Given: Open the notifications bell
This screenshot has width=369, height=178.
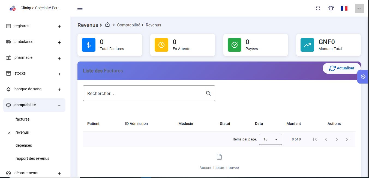Looking at the screenshot, I should click(x=331, y=8).
